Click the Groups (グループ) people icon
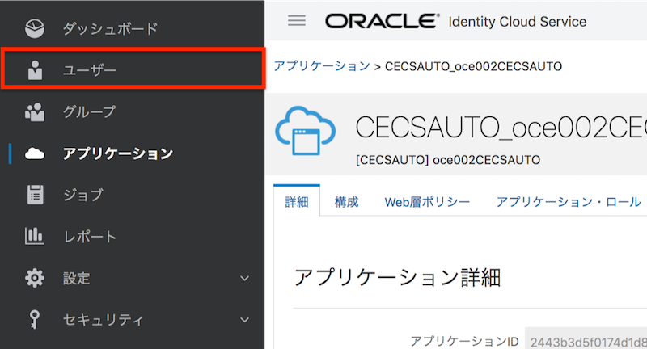 coord(35,111)
